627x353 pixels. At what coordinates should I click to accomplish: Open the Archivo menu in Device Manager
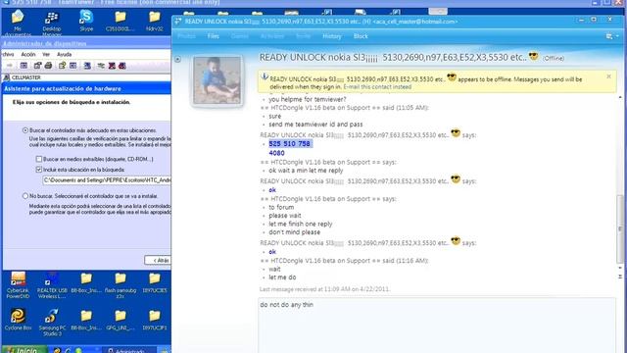pos(7,55)
